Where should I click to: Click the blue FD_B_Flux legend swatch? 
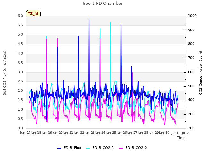(x=59, y=148)
